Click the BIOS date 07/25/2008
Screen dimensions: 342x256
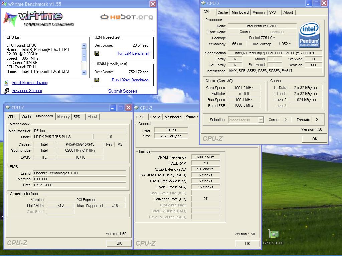(x=79, y=185)
